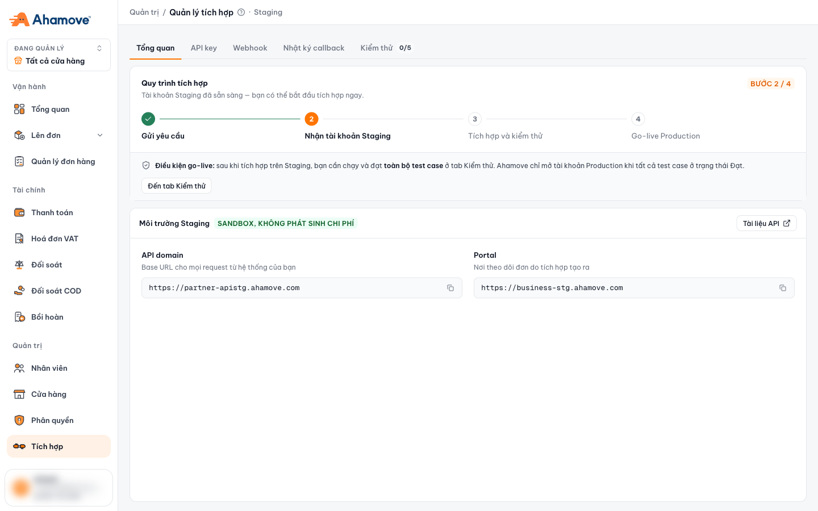Click step 4 Go-live Production

pyautogui.click(x=638, y=119)
